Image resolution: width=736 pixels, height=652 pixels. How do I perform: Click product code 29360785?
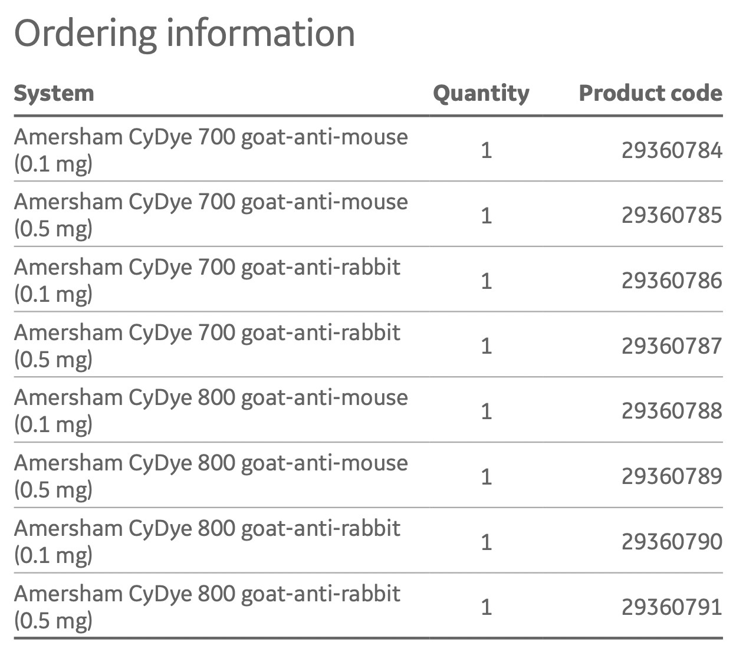point(672,215)
